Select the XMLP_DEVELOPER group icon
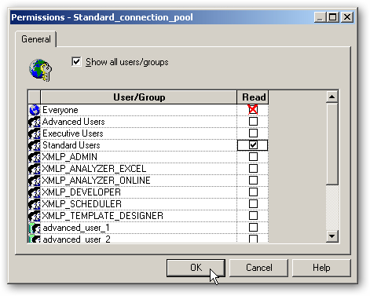This screenshot has width=370, height=296. pyautogui.click(x=35, y=192)
